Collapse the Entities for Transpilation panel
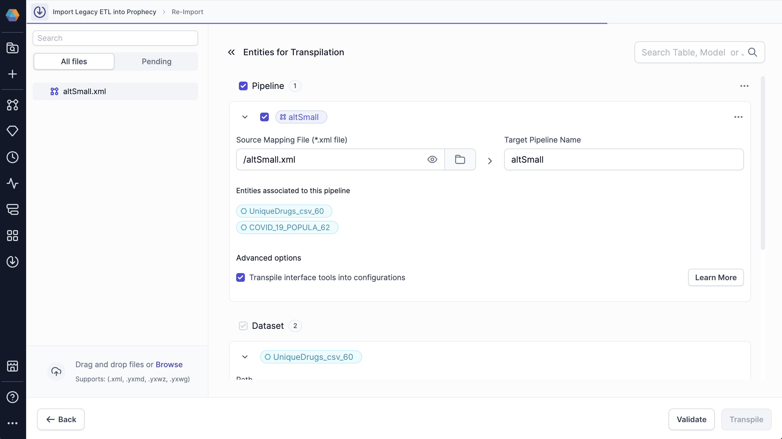This screenshot has width=782, height=439. pyautogui.click(x=232, y=52)
